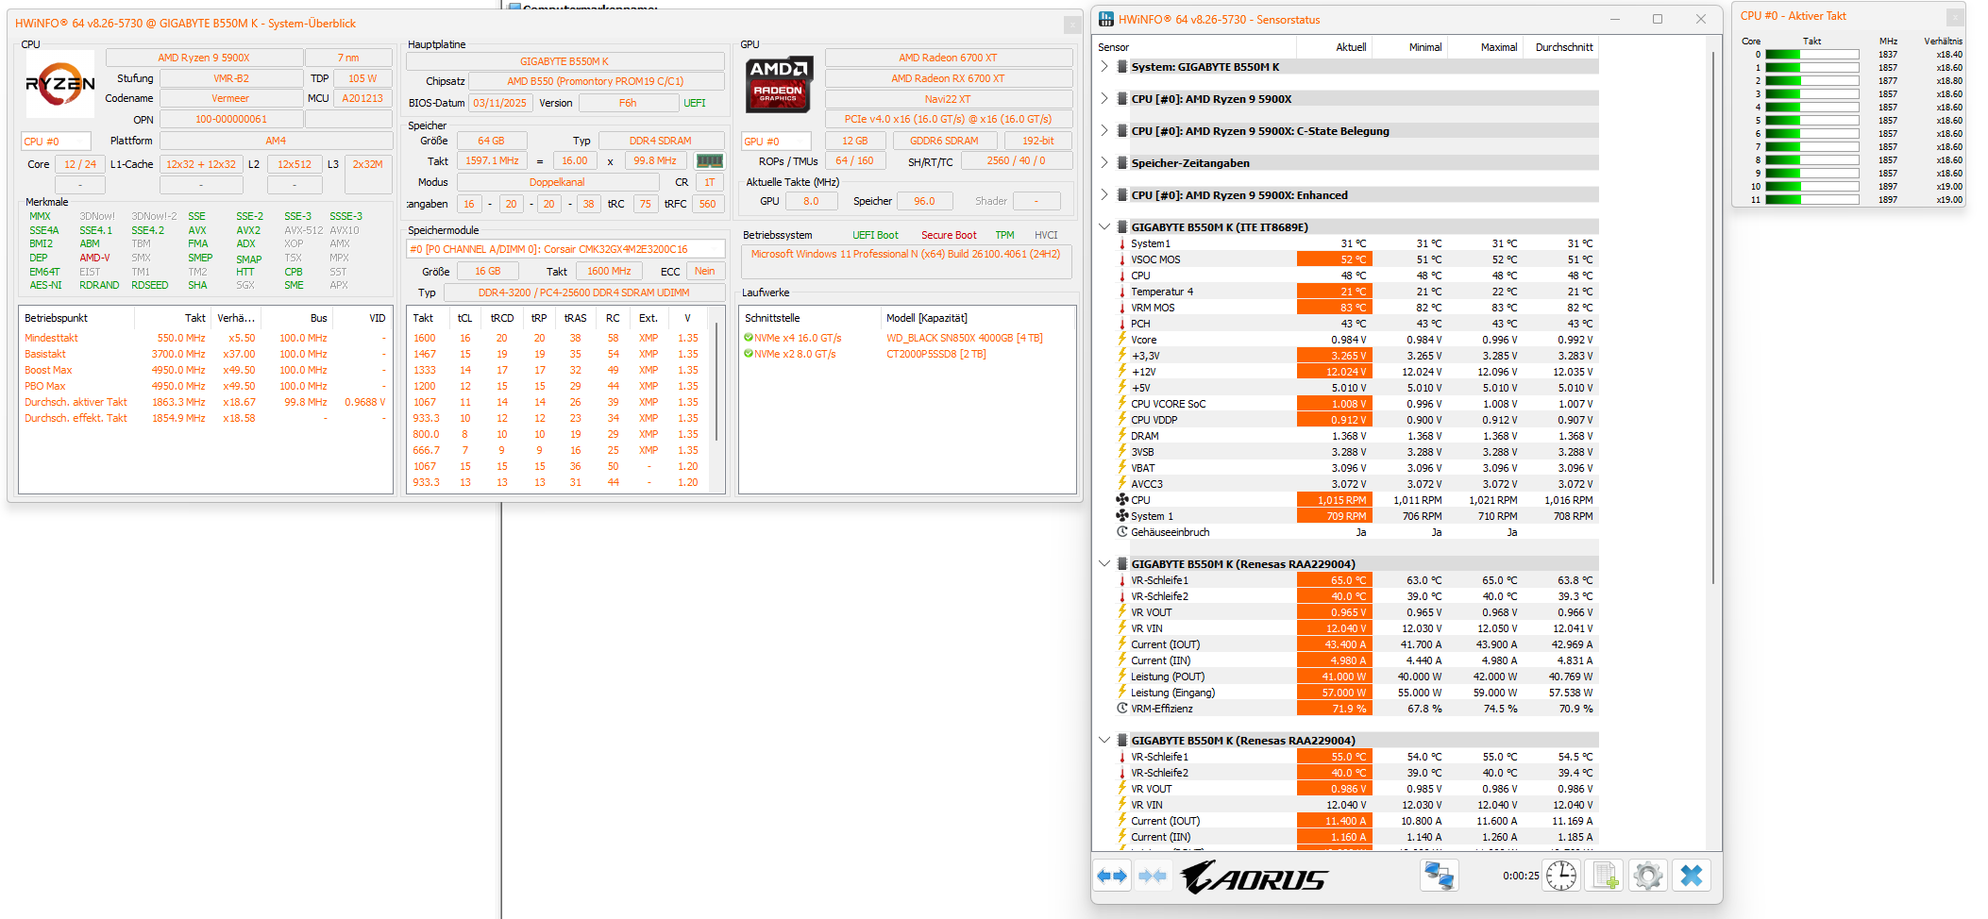
Task: Click the chip icon beside System: GIGABYTE B550M K
Action: (1122, 67)
